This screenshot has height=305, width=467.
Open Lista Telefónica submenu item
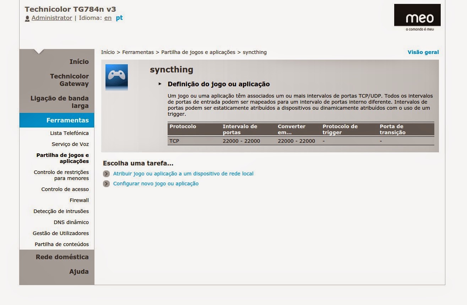(70, 133)
